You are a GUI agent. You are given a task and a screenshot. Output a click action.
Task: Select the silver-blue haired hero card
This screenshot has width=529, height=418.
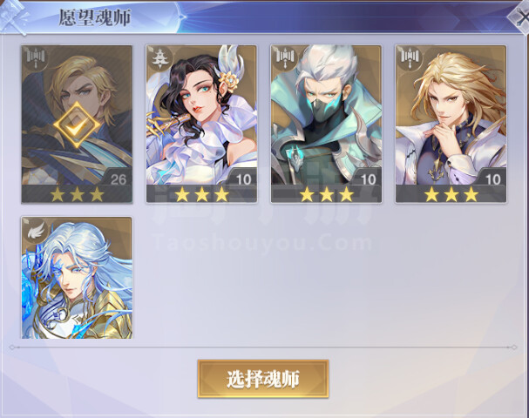(77, 278)
